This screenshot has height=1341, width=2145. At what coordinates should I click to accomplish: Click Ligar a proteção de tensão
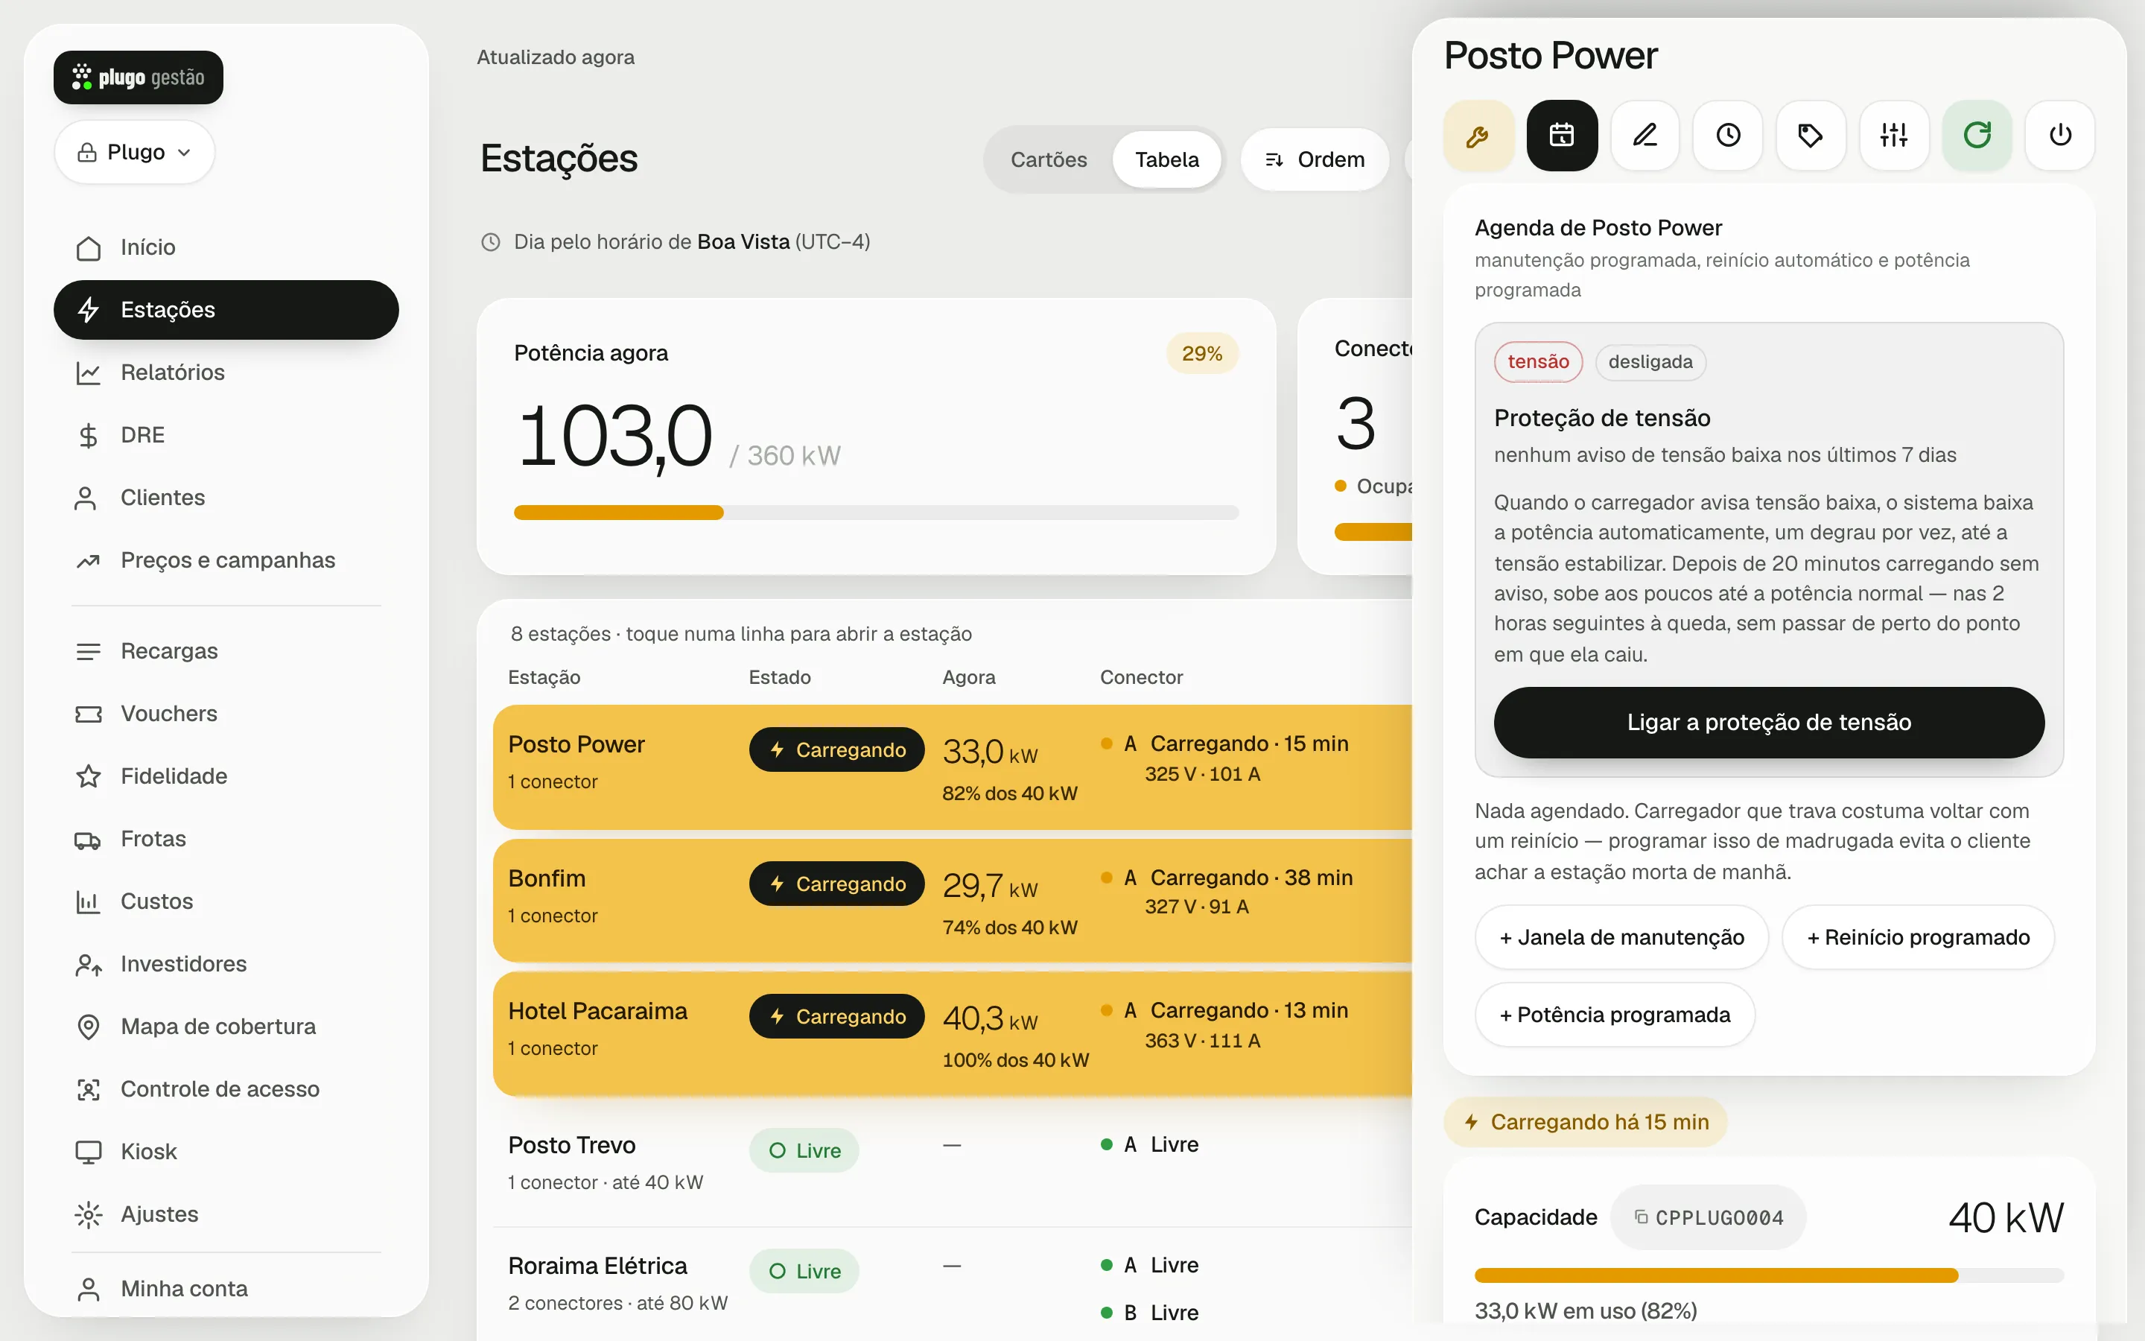(x=1768, y=722)
